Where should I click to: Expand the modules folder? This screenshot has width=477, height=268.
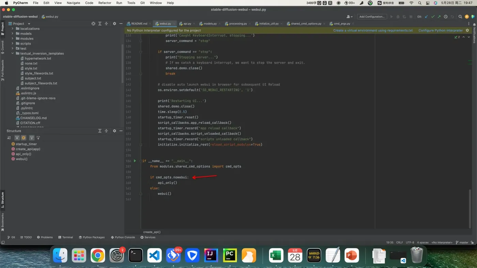click(x=13, y=38)
